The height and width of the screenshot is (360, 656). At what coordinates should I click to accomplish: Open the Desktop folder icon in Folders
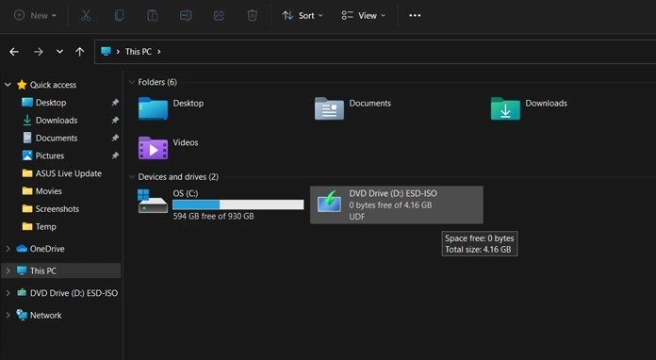153,108
